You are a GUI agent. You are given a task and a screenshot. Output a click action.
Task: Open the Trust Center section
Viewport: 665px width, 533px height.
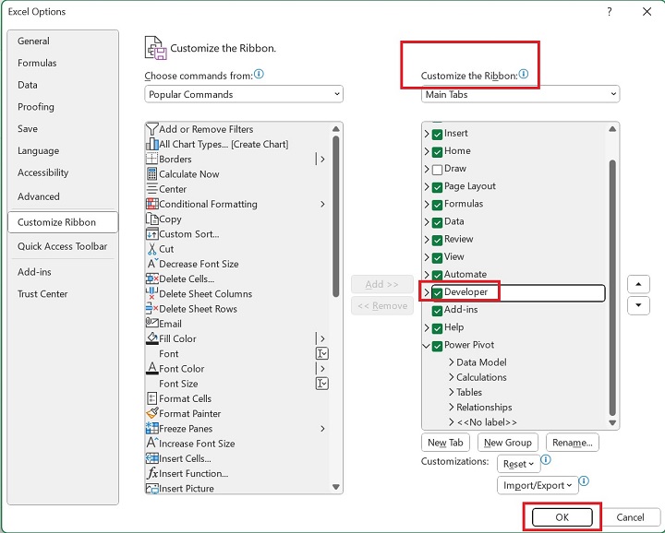[x=42, y=294]
